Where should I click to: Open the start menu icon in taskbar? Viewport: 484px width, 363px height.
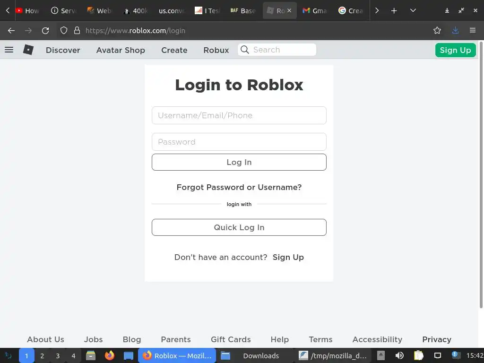tap(9, 355)
